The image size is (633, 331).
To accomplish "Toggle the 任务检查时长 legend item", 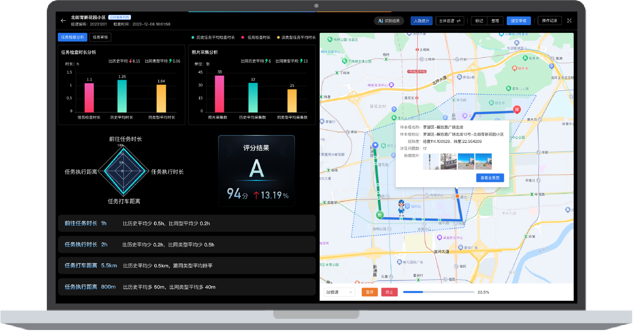I will click(x=256, y=37).
